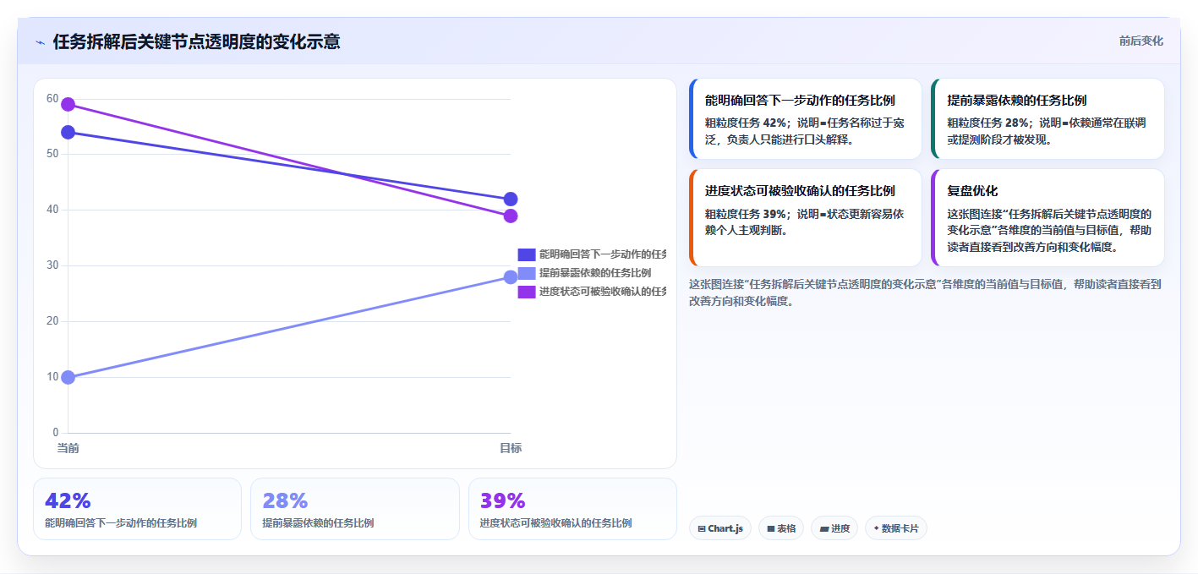Click caption 能明确回答下一步动作的任务比例 under 42%
The width and height of the screenshot is (1198, 574).
tap(121, 523)
